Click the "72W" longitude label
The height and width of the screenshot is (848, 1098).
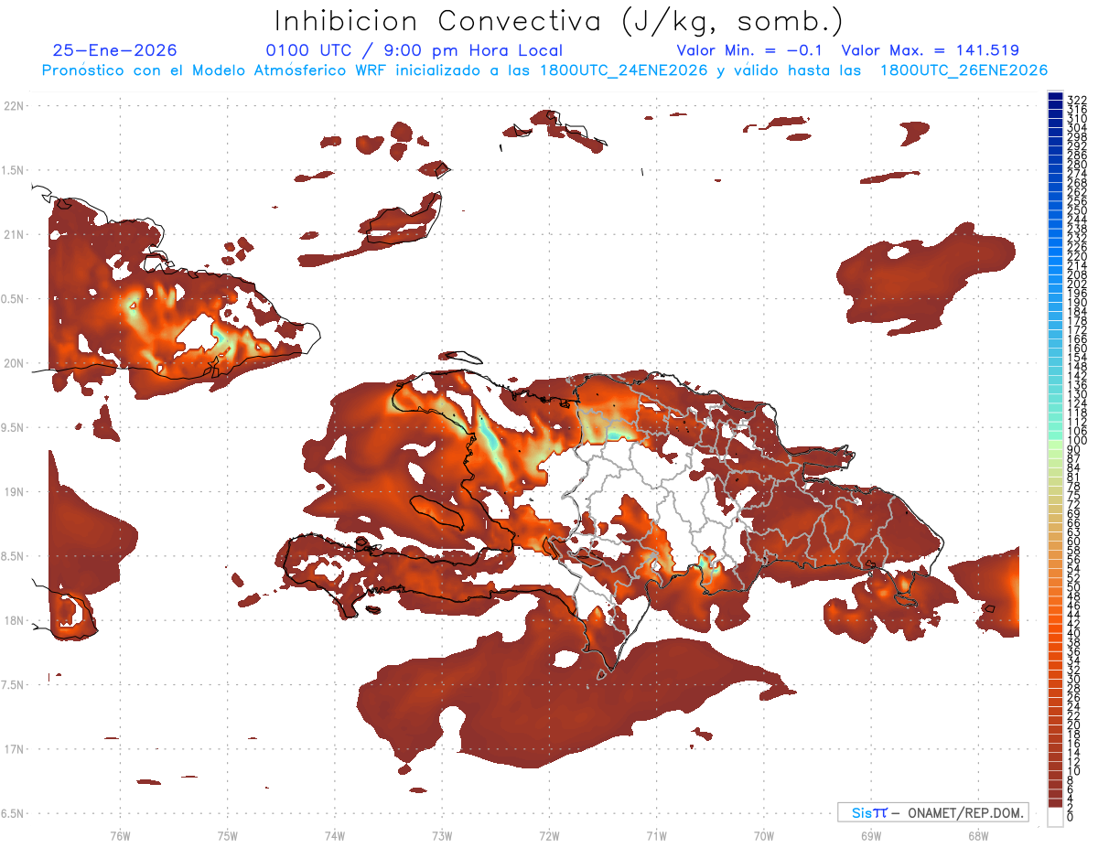click(550, 835)
